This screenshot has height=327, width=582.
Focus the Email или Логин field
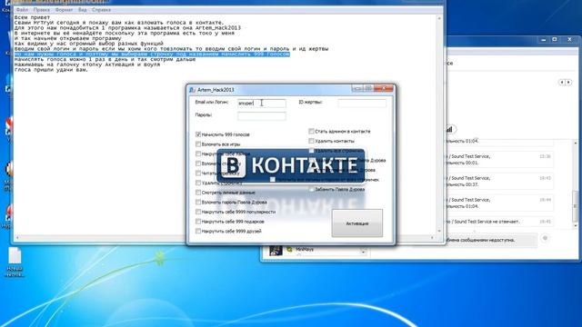pyautogui.click(x=262, y=103)
